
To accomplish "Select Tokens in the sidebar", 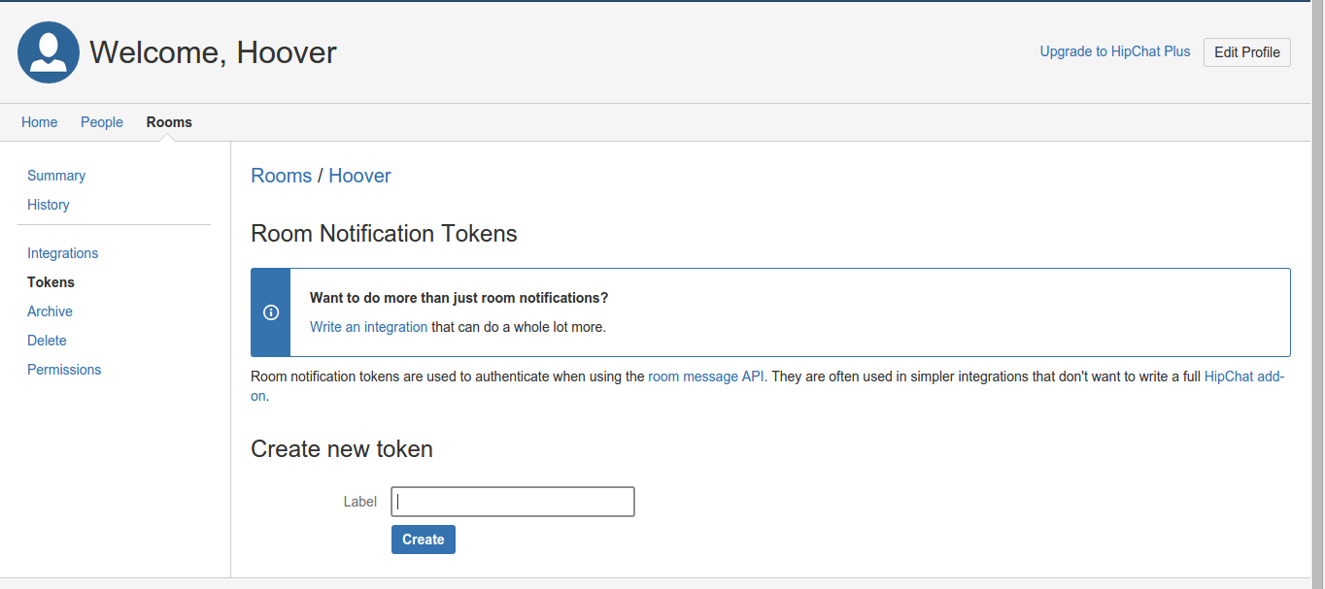I will 51,282.
